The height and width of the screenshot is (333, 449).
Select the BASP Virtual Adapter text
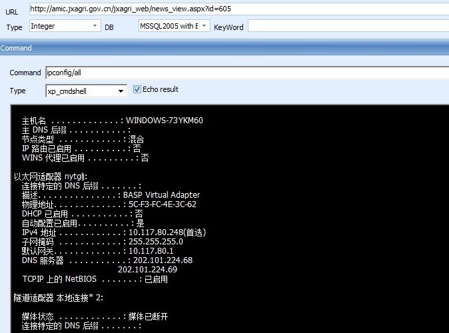click(161, 195)
